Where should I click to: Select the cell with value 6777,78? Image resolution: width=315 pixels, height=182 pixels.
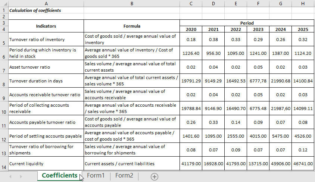pyautogui.click(x=258, y=81)
